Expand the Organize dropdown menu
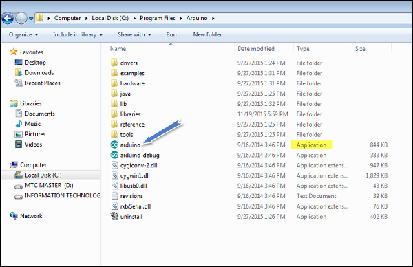Screen dimensions: 413x267 click(x=23, y=35)
